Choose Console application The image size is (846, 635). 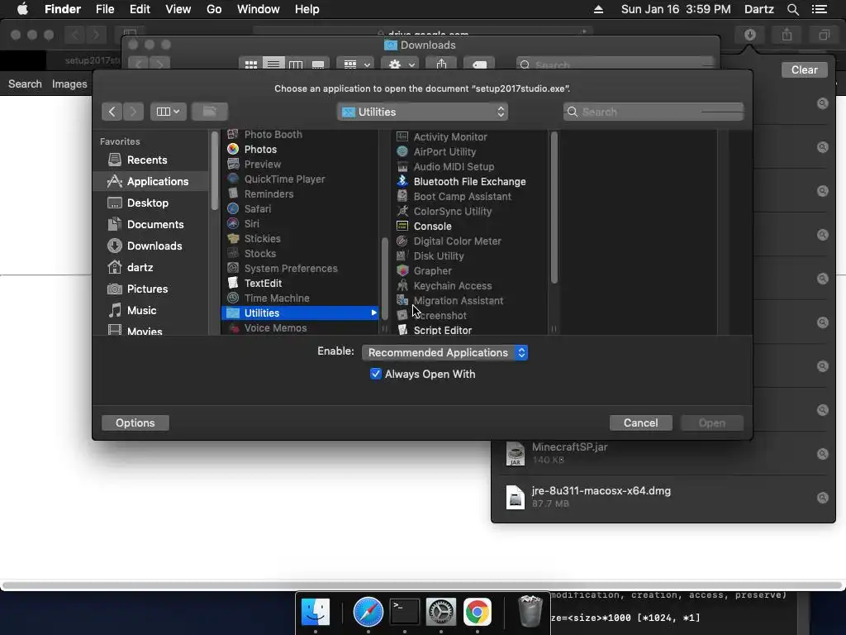pyautogui.click(x=432, y=227)
